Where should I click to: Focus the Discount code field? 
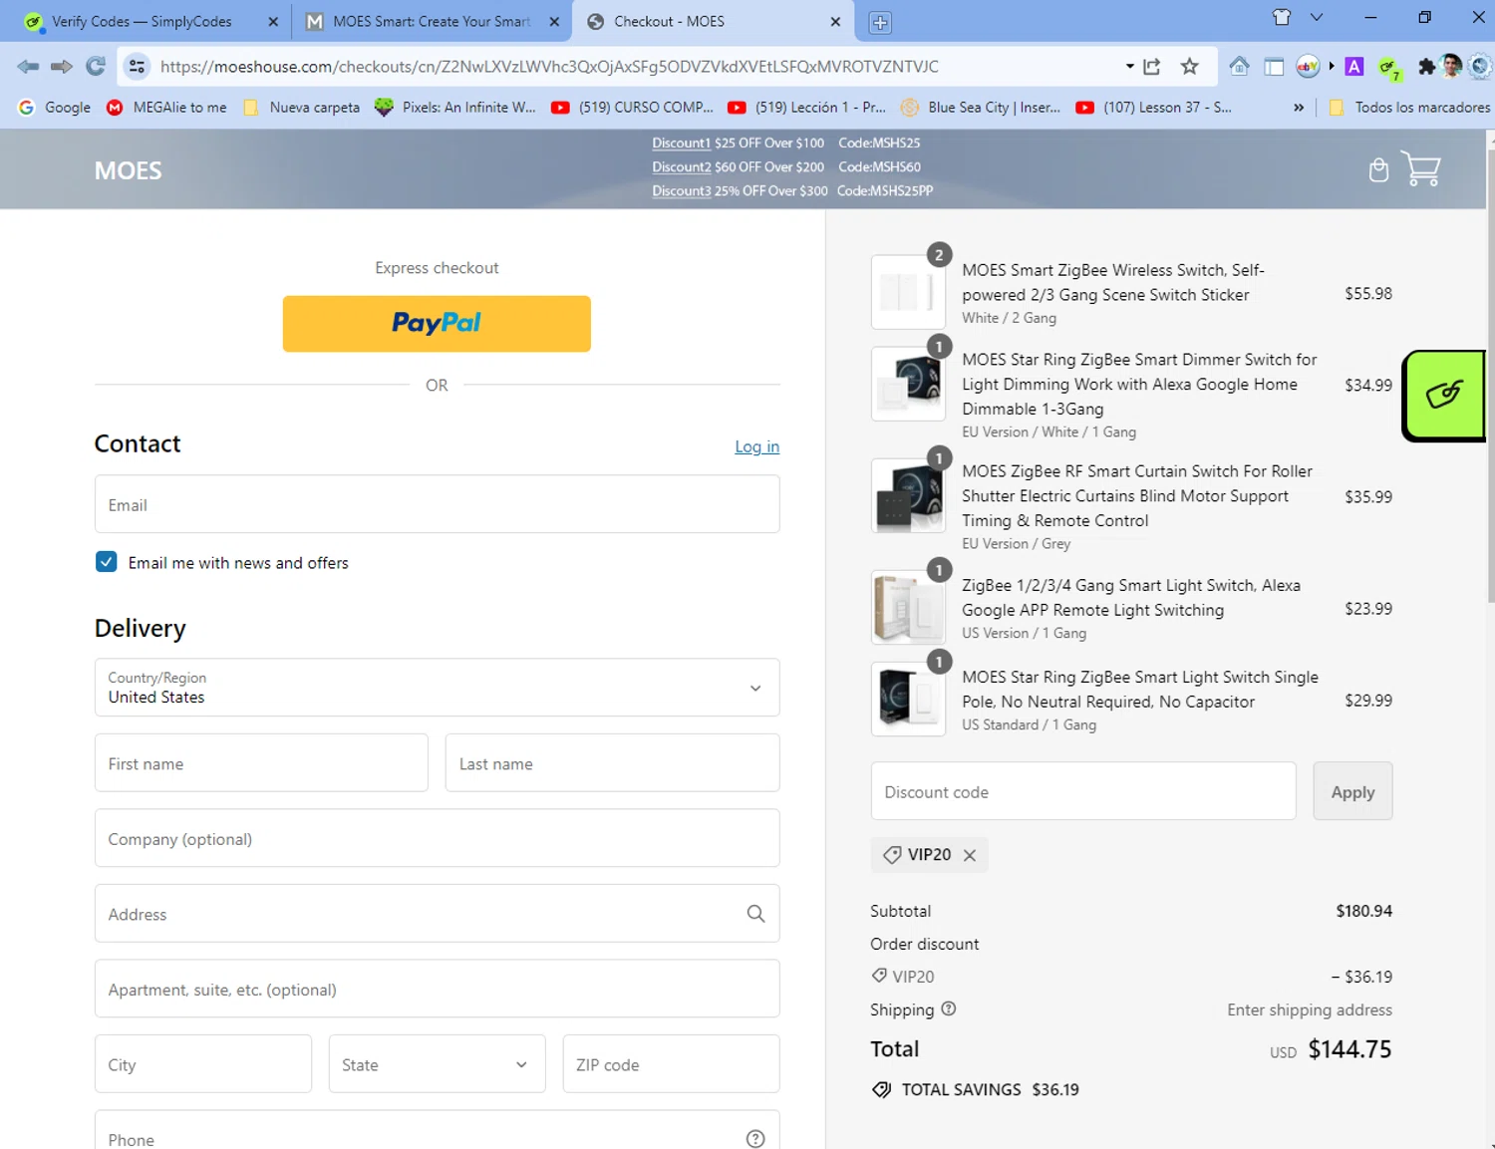click(1083, 791)
